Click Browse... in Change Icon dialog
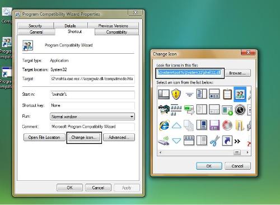This screenshot has width=280, height=205. [237, 73]
